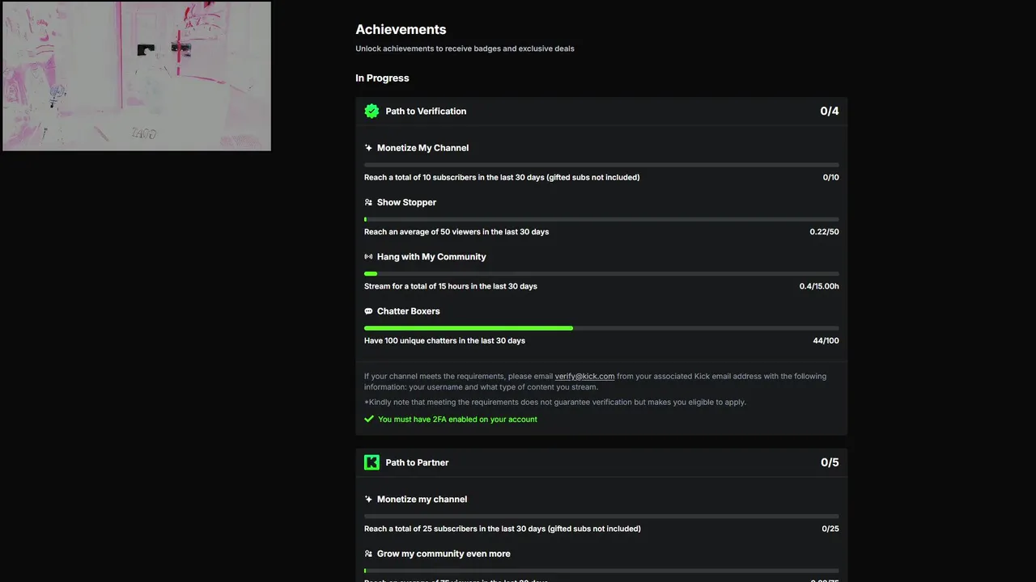Click the sparkle icon in Path to Partner section
This screenshot has width=1036, height=582.
click(368, 500)
